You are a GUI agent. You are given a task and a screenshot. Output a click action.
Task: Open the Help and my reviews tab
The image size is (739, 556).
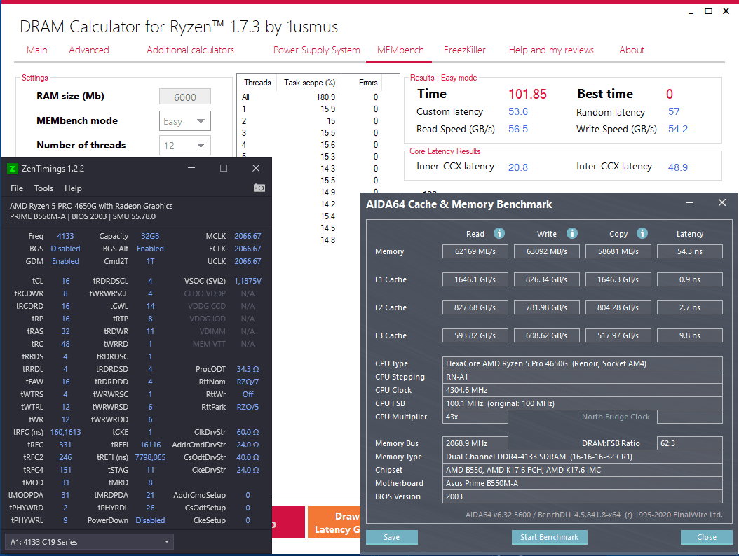pyautogui.click(x=551, y=50)
